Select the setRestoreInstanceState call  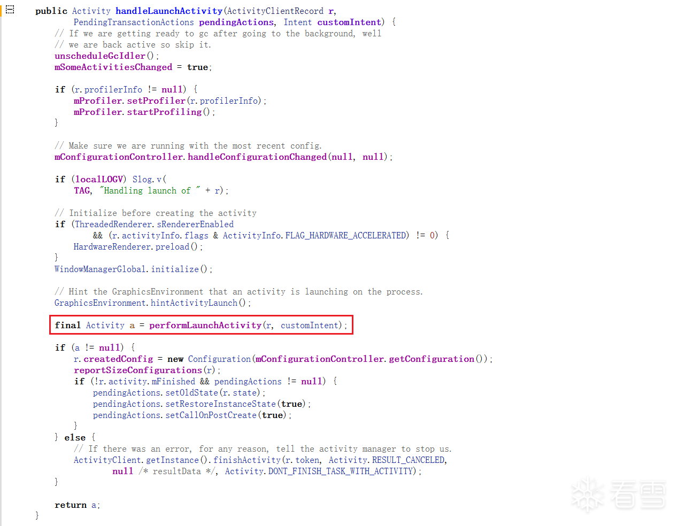tap(220, 404)
